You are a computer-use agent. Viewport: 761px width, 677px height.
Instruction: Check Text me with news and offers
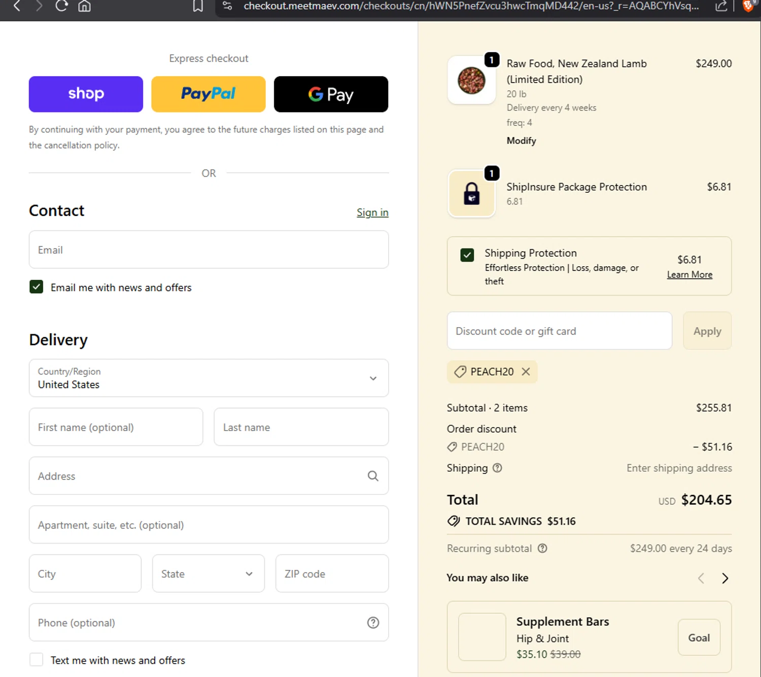[x=37, y=660]
